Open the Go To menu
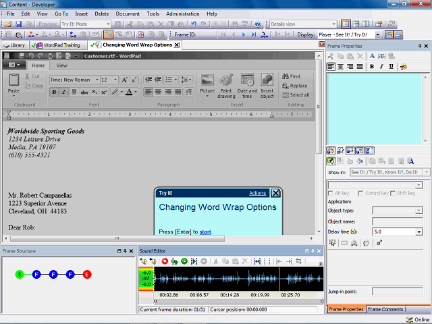Viewport: 432px width, 324px height. pos(61,13)
